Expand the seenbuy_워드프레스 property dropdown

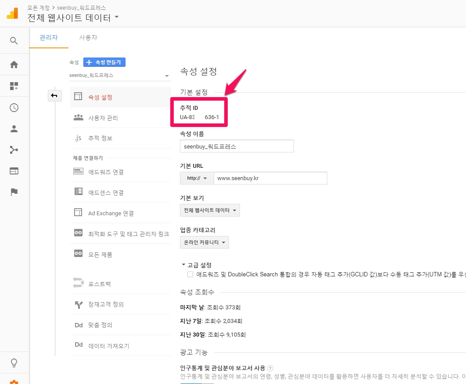tap(119, 76)
